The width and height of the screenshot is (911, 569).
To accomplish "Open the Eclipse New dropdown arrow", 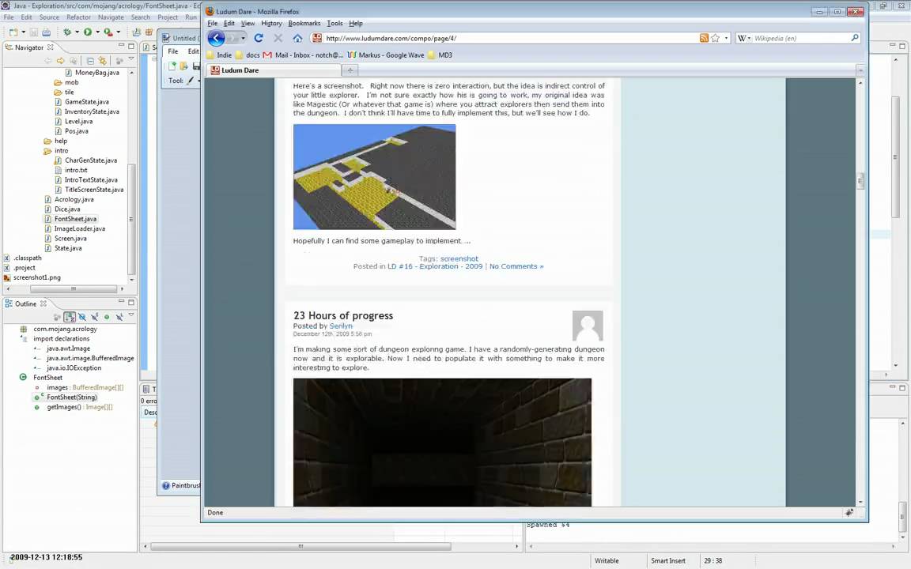I will 23,32.
